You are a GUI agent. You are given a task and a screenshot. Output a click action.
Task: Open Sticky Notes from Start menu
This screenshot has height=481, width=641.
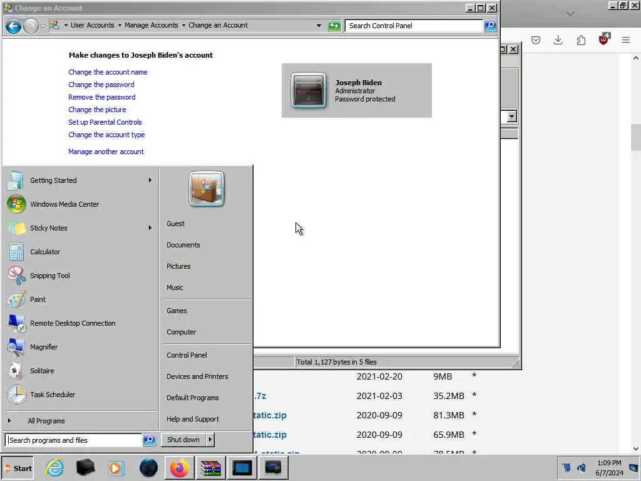(79, 228)
